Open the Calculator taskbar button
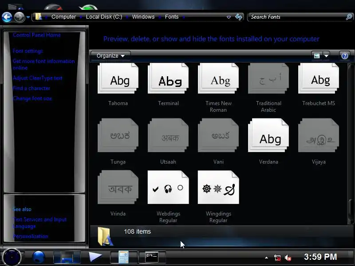 tap(124, 257)
